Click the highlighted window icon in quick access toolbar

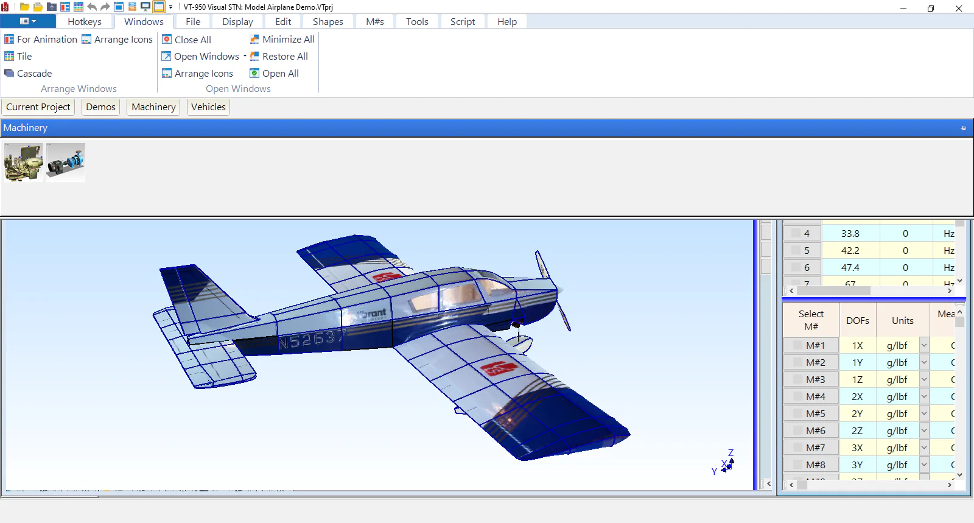(159, 7)
